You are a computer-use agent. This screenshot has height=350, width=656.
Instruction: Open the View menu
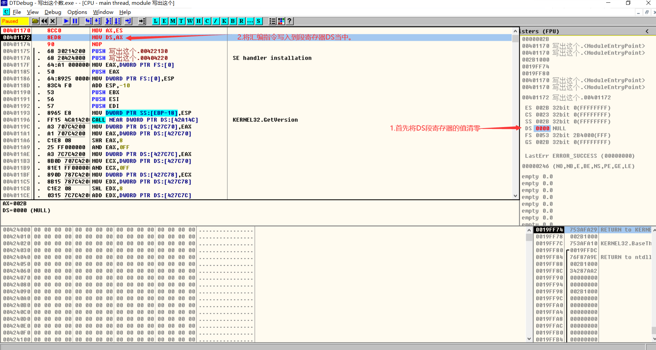pyautogui.click(x=33, y=12)
